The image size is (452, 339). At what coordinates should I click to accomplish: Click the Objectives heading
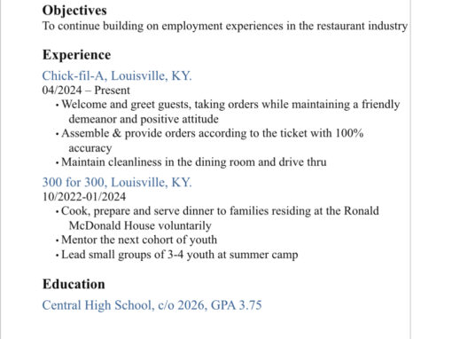[x=74, y=11]
